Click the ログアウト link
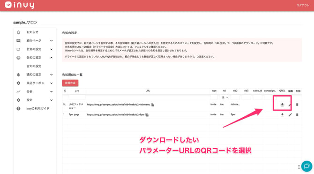The width and height of the screenshot is (314, 174). coord(303,6)
